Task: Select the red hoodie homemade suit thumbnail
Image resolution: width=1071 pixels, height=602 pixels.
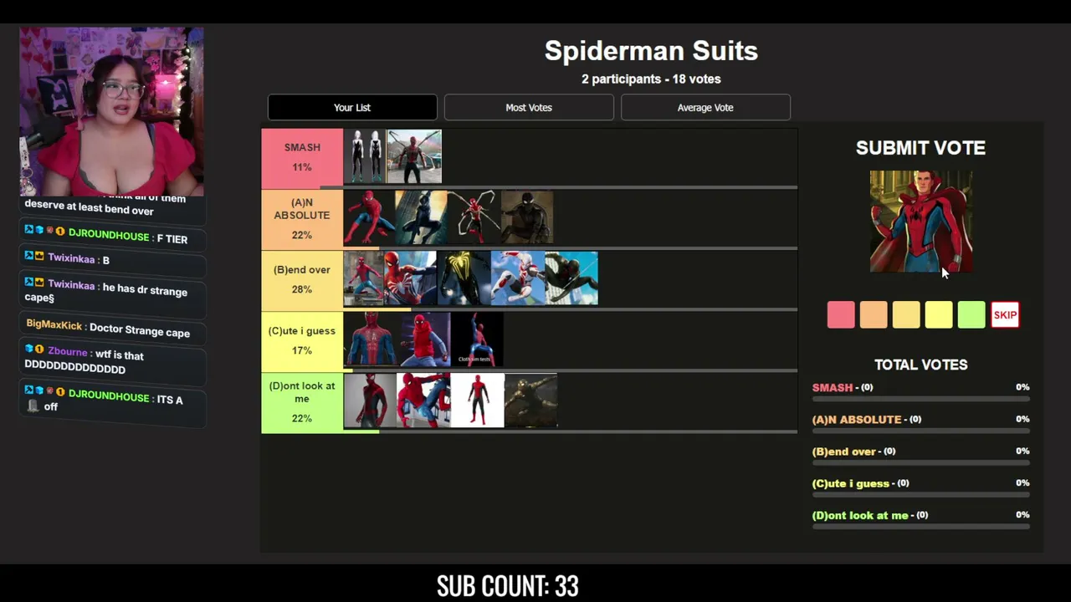Action: 423,339
